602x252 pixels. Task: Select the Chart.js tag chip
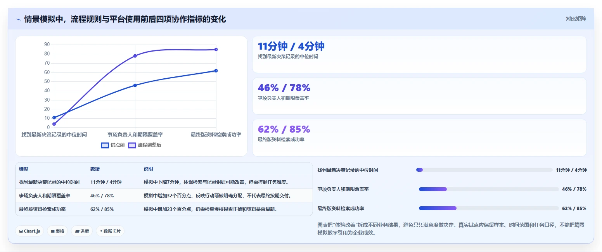coord(30,231)
